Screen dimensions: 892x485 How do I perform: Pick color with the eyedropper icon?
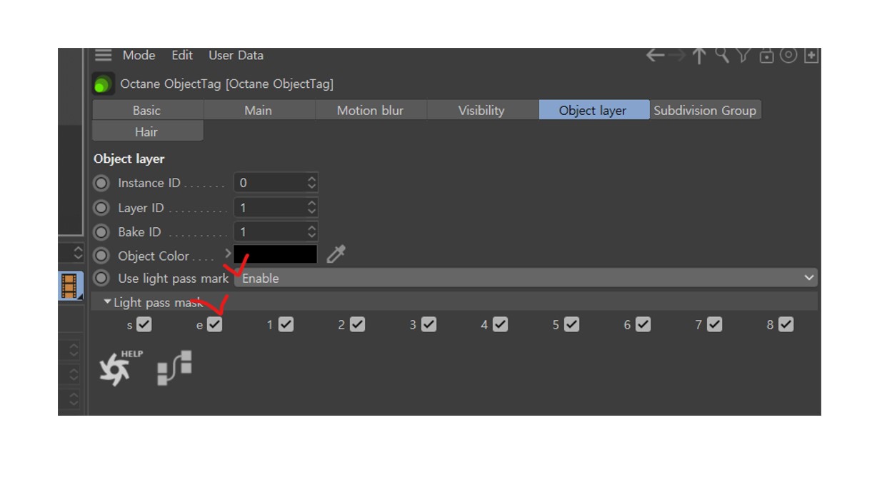pos(336,254)
